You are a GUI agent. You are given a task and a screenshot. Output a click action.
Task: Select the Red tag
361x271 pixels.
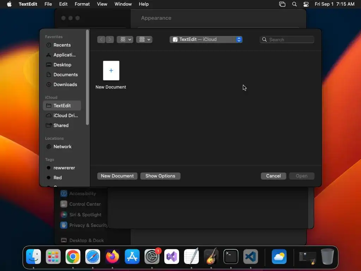coord(62,178)
